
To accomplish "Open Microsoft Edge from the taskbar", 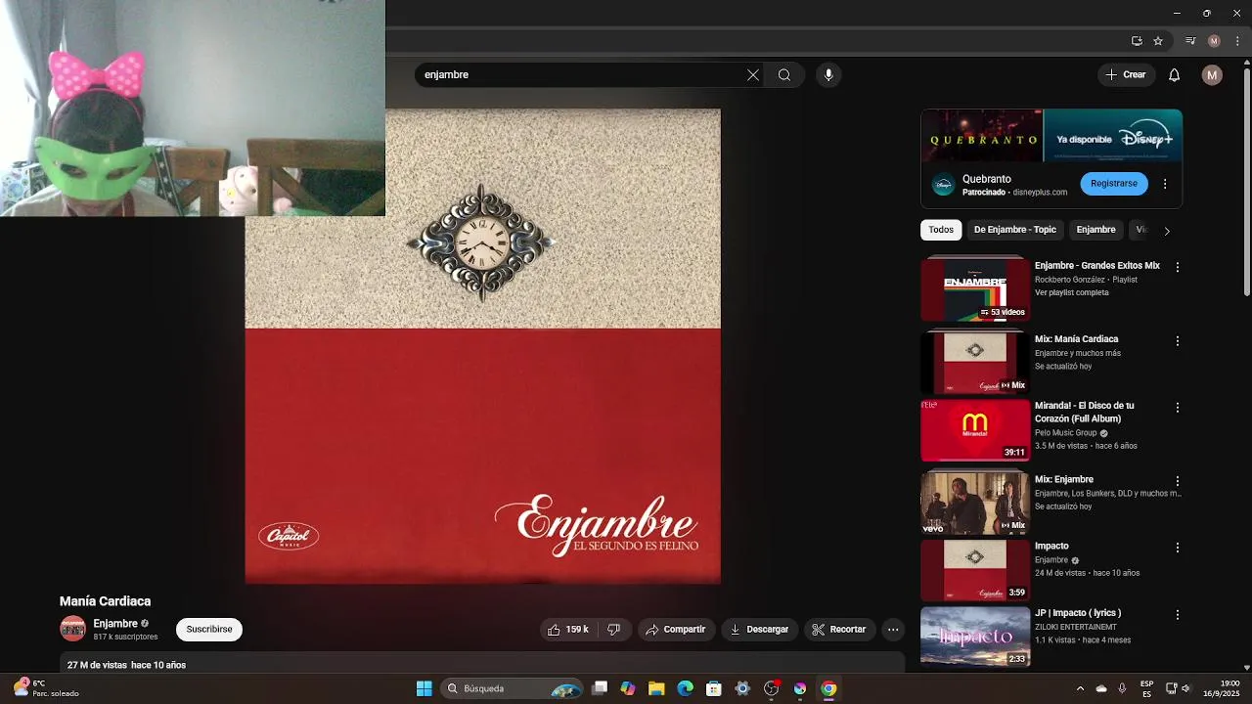I will (x=686, y=688).
